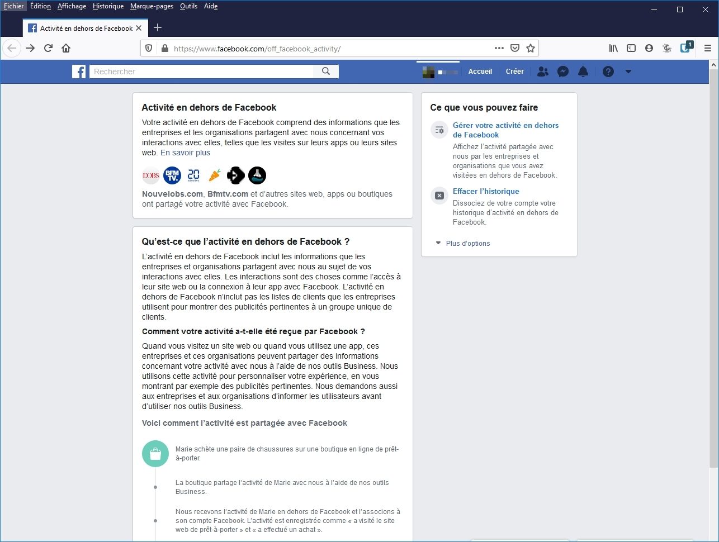719x542 pixels.
Task: Open the Firefox home page
Action: (x=66, y=48)
